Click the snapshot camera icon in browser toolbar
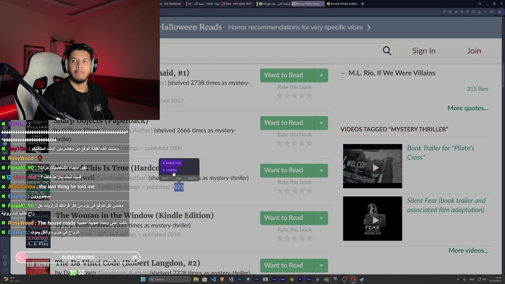Screen dimensions: 505x284 [456, 12]
